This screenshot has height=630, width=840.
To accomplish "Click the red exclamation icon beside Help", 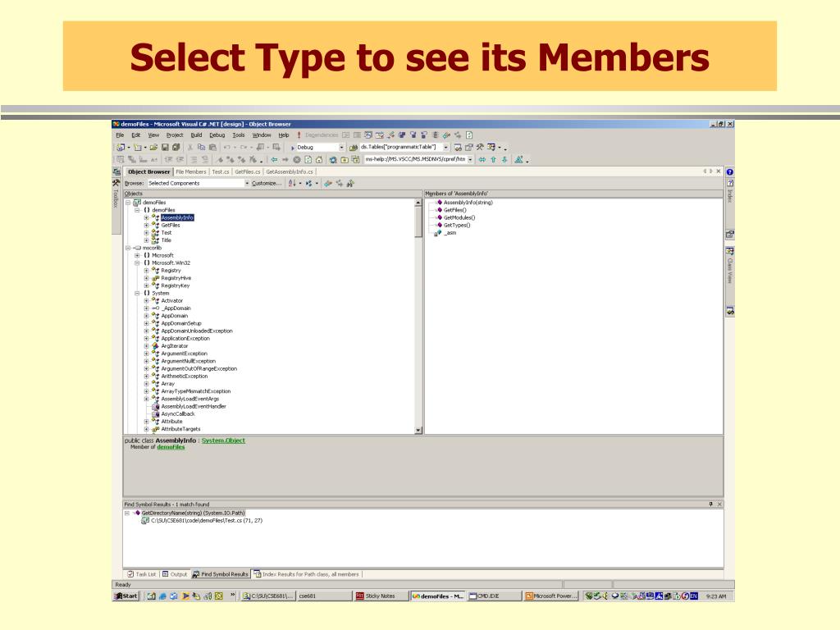I will pos(299,135).
